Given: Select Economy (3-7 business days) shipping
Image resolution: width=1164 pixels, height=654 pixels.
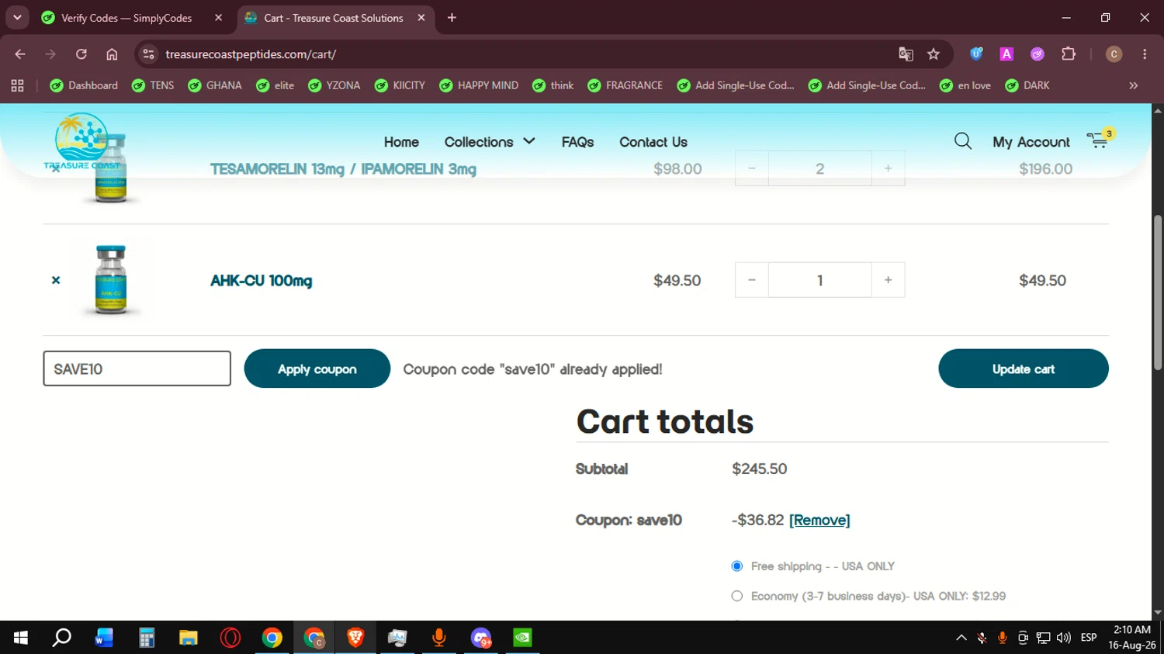Looking at the screenshot, I should (737, 596).
